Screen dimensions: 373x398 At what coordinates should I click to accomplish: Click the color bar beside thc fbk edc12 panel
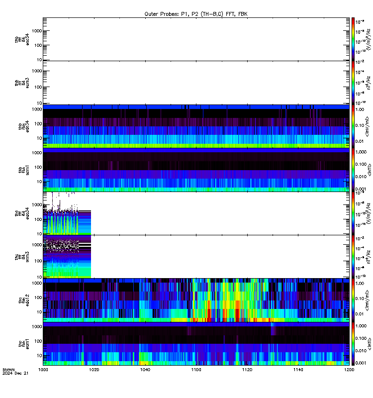353,300
